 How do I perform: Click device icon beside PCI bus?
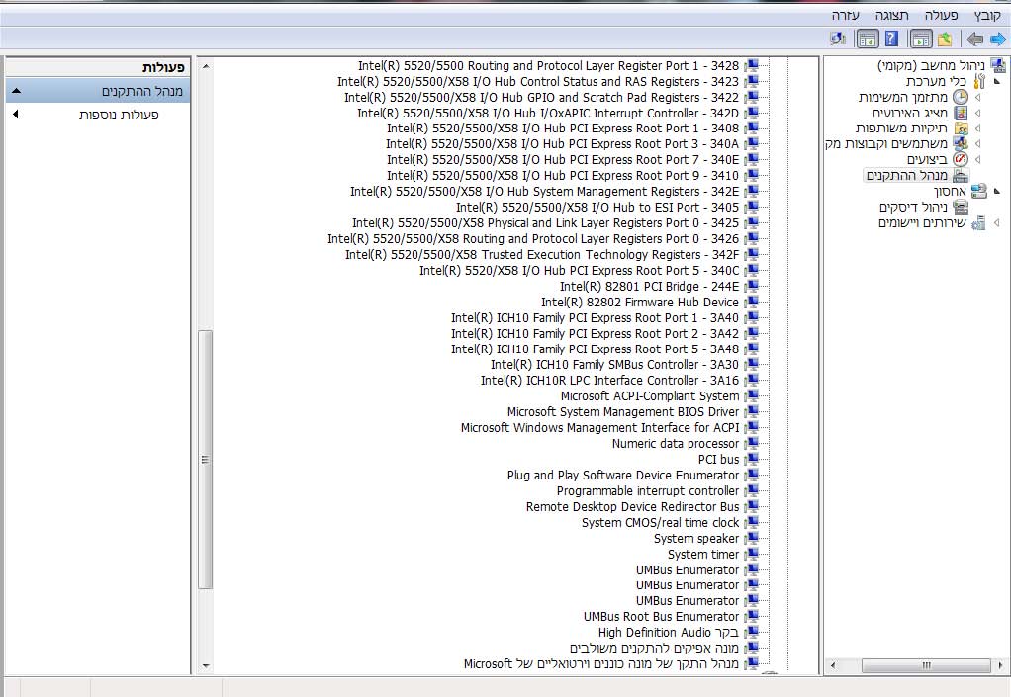pyautogui.click(x=751, y=460)
